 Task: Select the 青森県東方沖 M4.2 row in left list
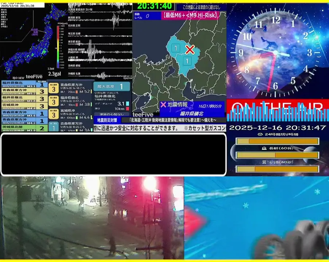click(24, 121)
